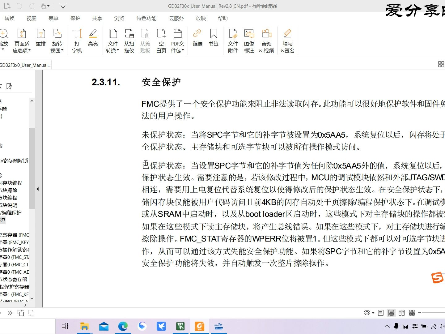Open the 保护 ribbon tab
The height and width of the screenshot is (334, 445).
click(x=75, y=19)
